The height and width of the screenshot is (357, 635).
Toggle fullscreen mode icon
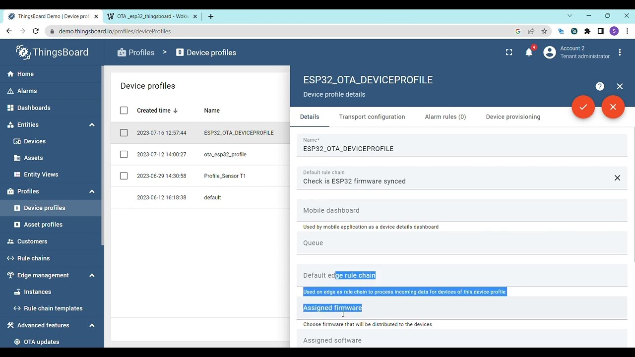point(509,52)
